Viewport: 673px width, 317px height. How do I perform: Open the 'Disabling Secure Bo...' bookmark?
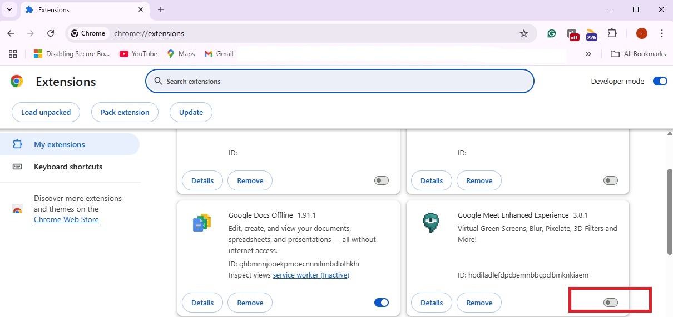click(x=72, y=54)
